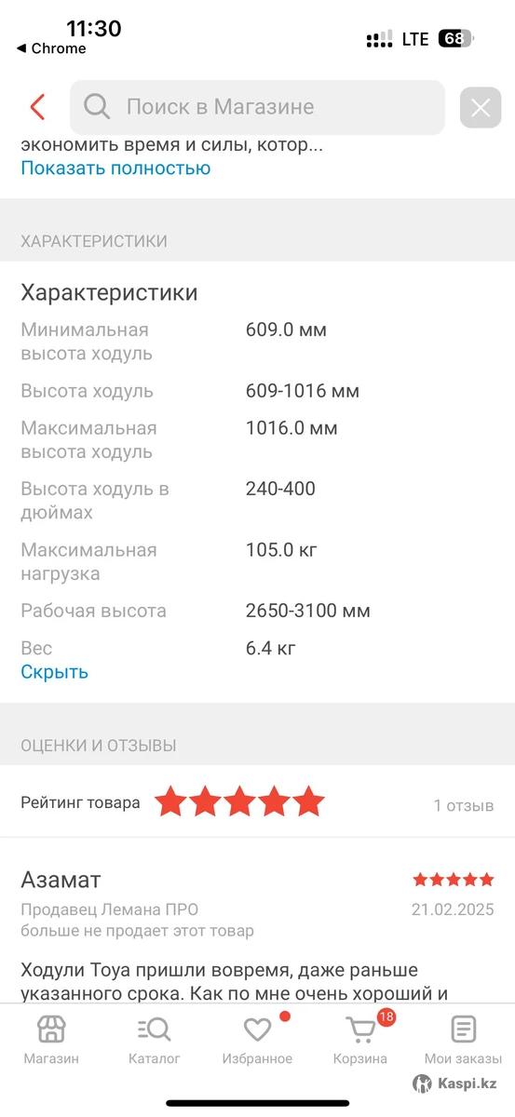This screenshot has width=515, height=1117.
Task: Tap Азамат's five-star review rating
Action: click(454, 880)
